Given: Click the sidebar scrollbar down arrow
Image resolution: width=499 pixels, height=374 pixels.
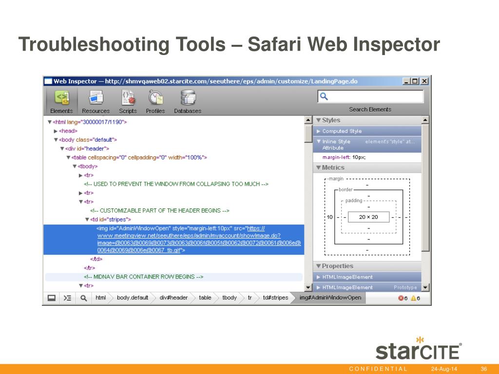Looking at the screenshot, I should pos(425,287).
